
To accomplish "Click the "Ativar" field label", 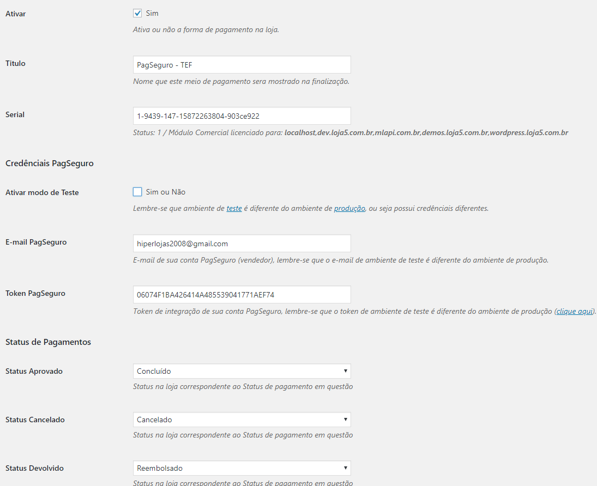I will pos(16,14).
